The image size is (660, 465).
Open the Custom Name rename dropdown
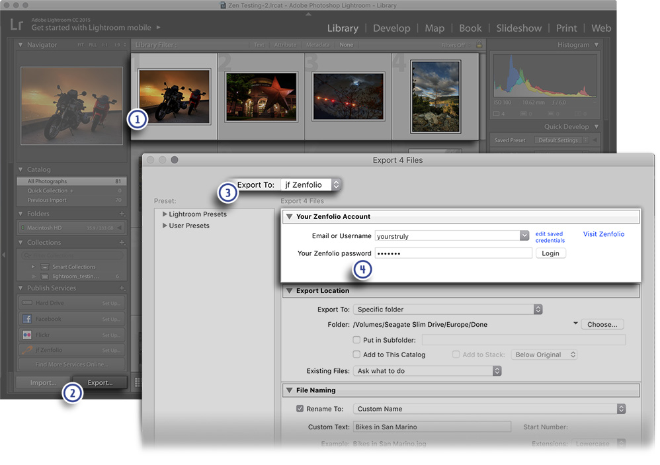tap(489, 409)
